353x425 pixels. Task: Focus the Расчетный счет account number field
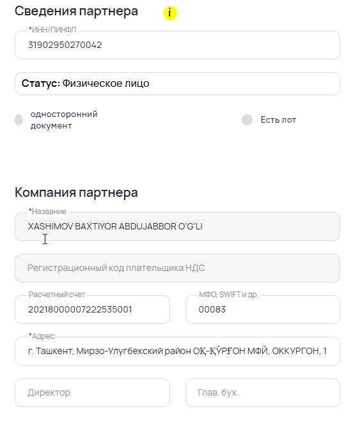[x=93, y=309]
